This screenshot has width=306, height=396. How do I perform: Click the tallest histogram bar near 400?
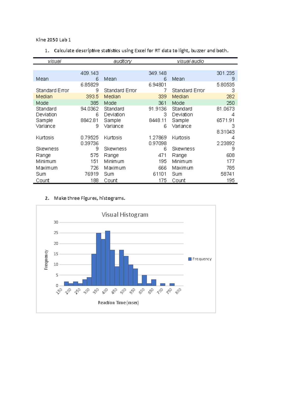(x=108, y=258)
